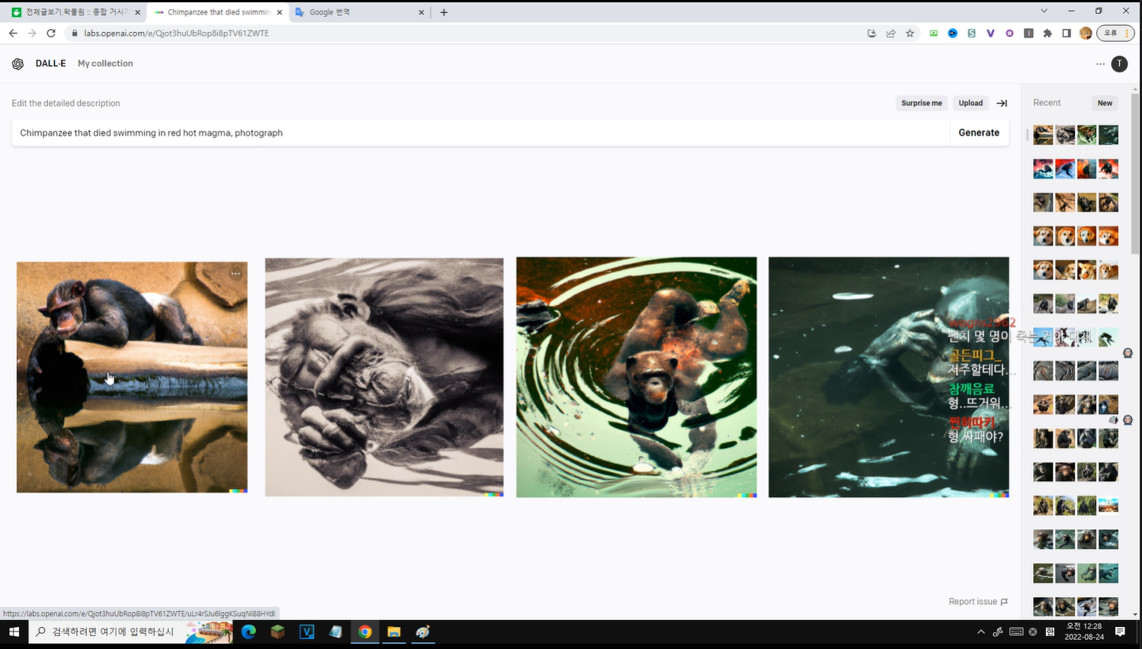Click the labs.openai.com address bar
This screenshot has width=1142, height=649.
(467, 34)
